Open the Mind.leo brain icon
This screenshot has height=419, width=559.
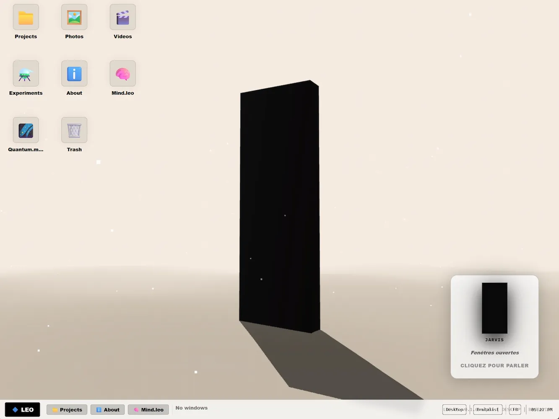[122, 74]
